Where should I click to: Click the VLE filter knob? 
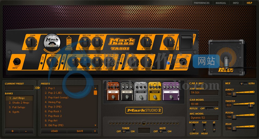pos(133,62)
